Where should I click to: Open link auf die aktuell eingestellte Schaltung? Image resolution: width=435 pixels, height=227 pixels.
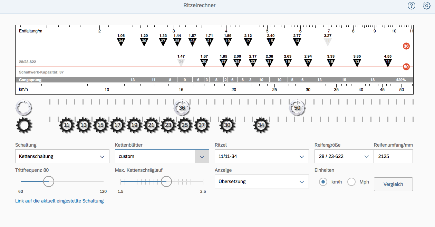pyautogui.click(x=59, y=201)
